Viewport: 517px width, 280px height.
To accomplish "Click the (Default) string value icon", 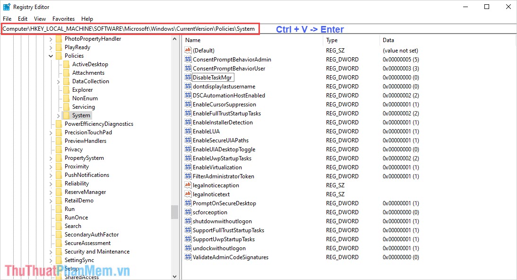I will tap(187, 50).
